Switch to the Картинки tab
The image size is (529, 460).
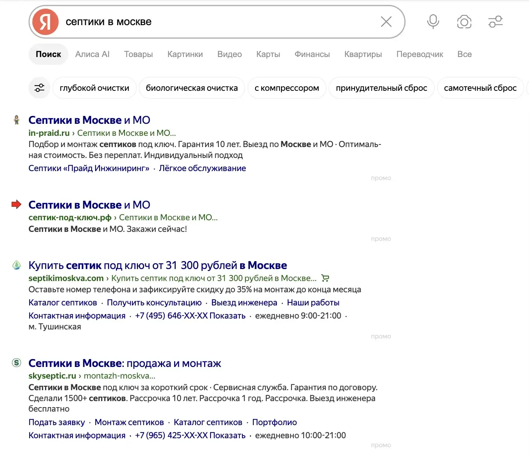pos(185,54)
